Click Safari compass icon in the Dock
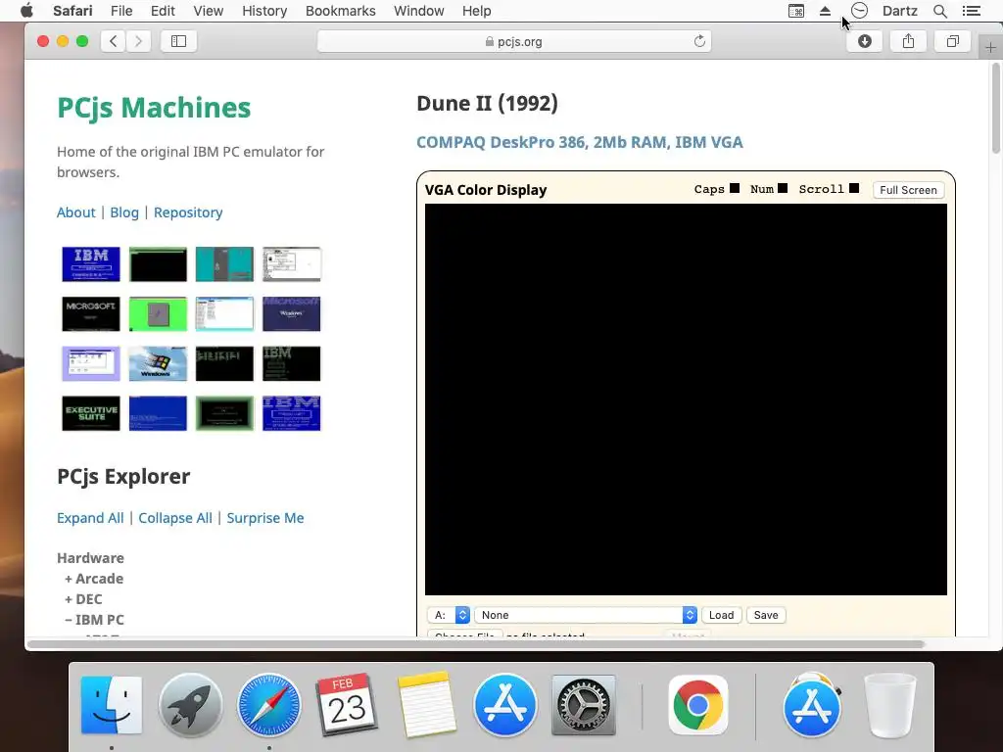Image resolution: width=1003 pixels, height=752 pixels. tap(268, 705)
